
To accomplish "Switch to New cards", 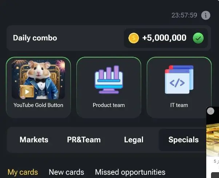I will pyautogui.click(x=66, y=172).
